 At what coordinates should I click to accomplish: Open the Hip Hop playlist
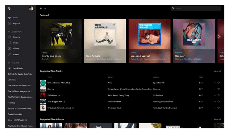[11, 103]
